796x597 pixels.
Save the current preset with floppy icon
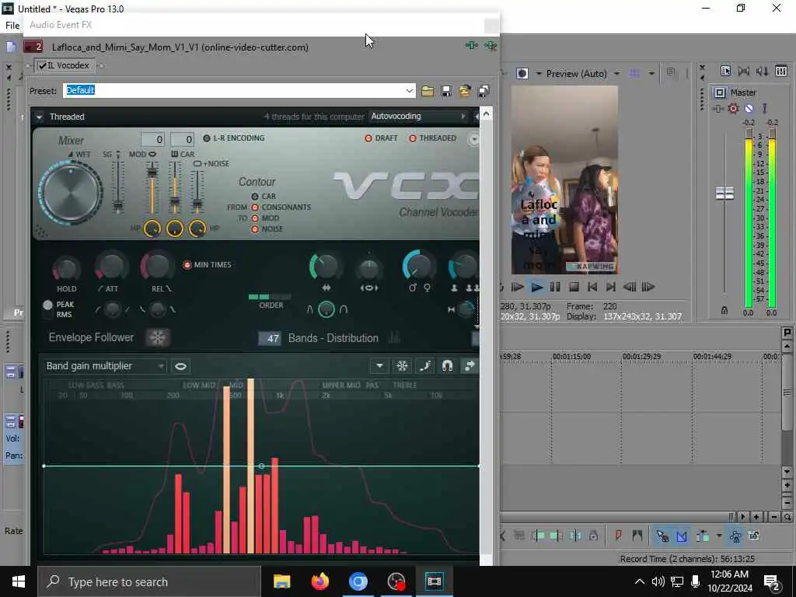click(x=446, y=91)
